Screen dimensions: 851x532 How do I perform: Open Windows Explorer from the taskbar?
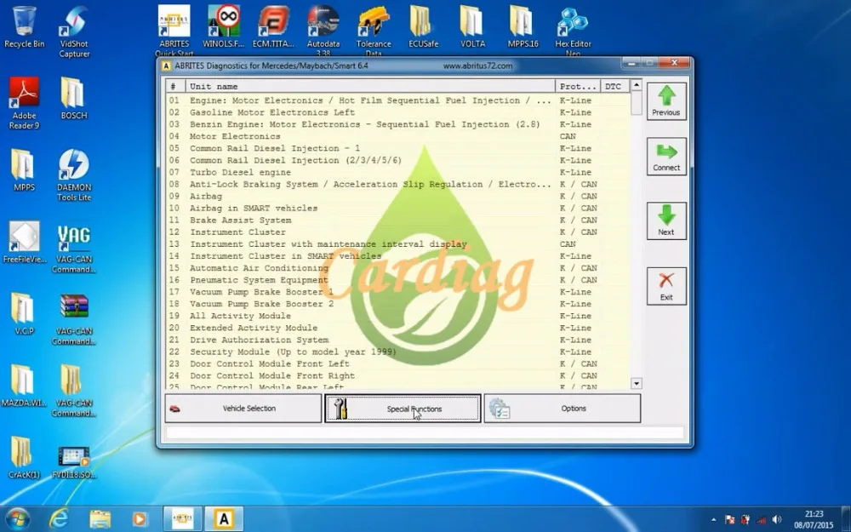pyautogui.click(x=100, y=519)
